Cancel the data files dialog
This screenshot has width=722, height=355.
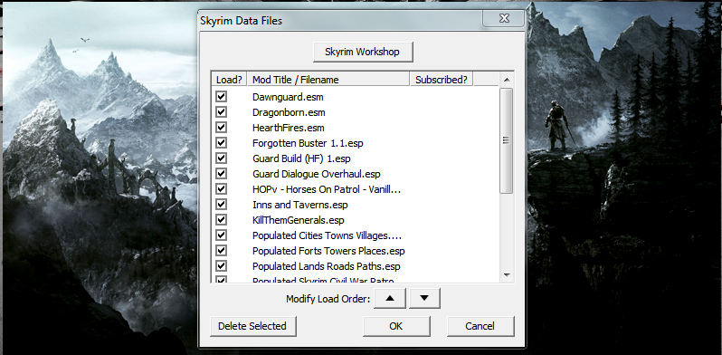pyautogui.click(x=480, y=326)
